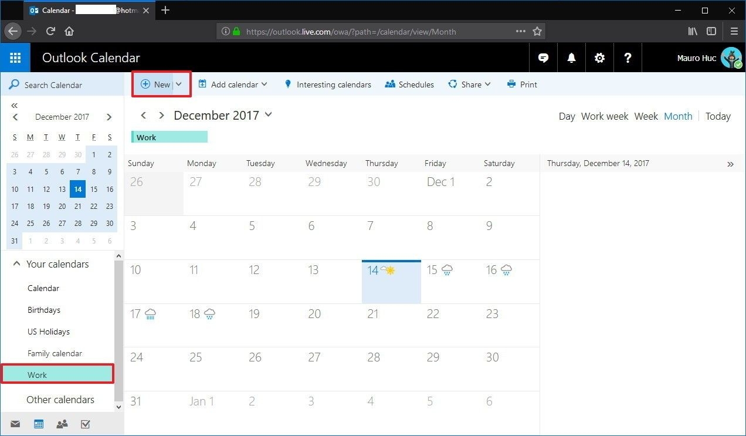The width and height of the screenshot is (746, 436).
Task: Select the Calendar - hotmail browser tab
Action: tap(90, 10)
